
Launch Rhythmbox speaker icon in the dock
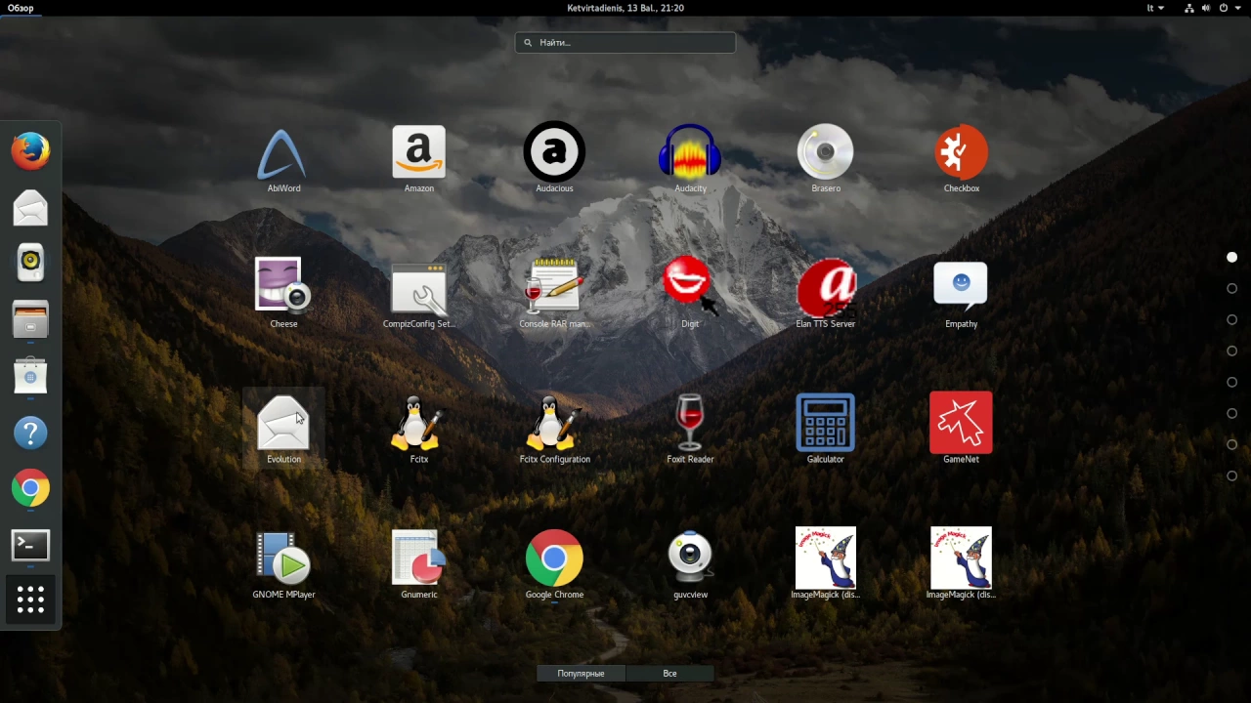tap(30, 262)
